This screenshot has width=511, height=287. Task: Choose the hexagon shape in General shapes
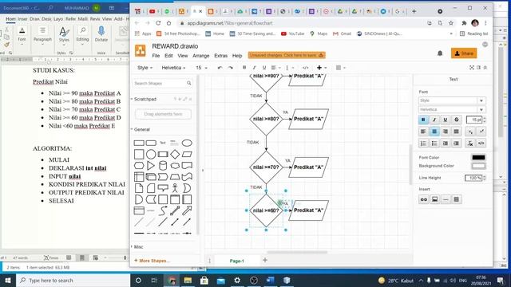click(139, 166)
